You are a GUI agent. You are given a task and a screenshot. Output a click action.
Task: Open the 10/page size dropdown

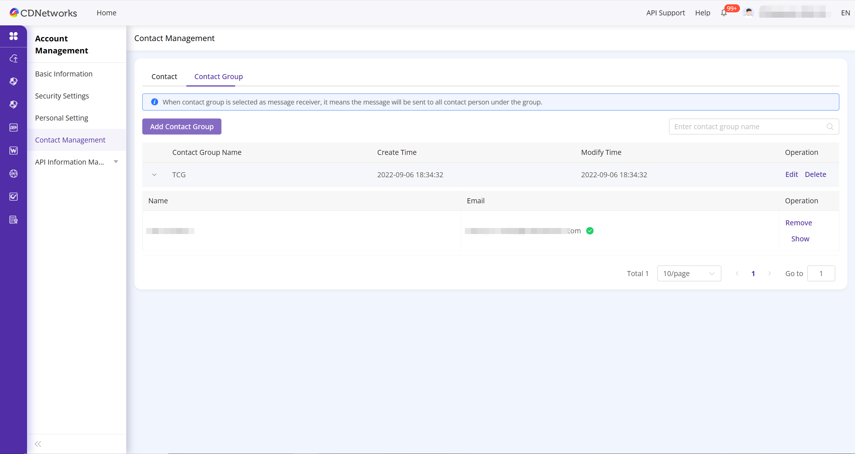point(689,273)
